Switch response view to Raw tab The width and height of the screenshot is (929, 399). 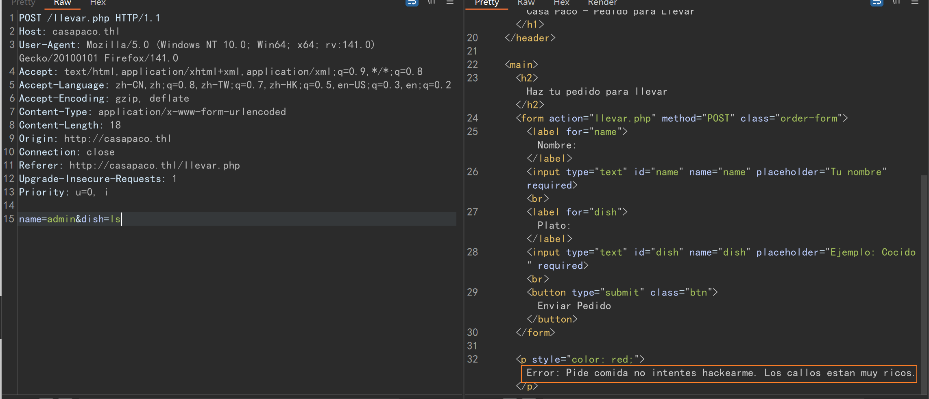coord(526,3)
